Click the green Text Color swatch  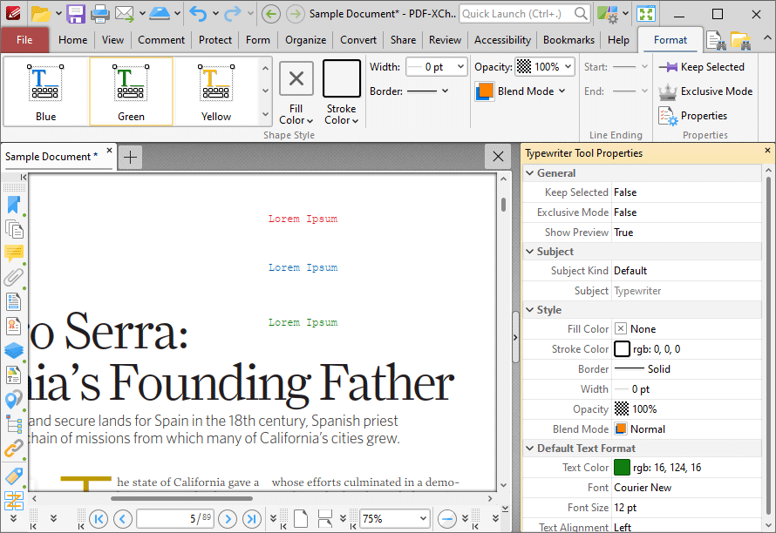pyautogui.click(x=622, y=467)
